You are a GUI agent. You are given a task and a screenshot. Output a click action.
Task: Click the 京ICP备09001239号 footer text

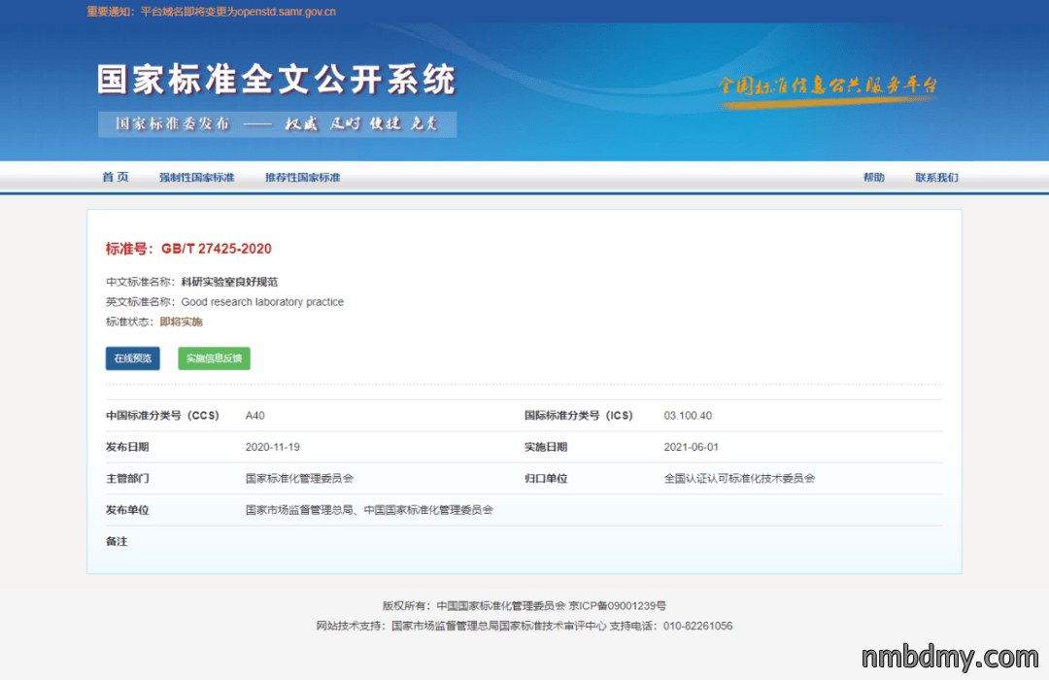click(618, 606)
